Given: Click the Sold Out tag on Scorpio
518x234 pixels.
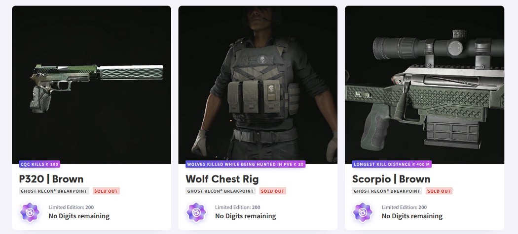Looking at the screenshot, I should click(x=439, y=191).
